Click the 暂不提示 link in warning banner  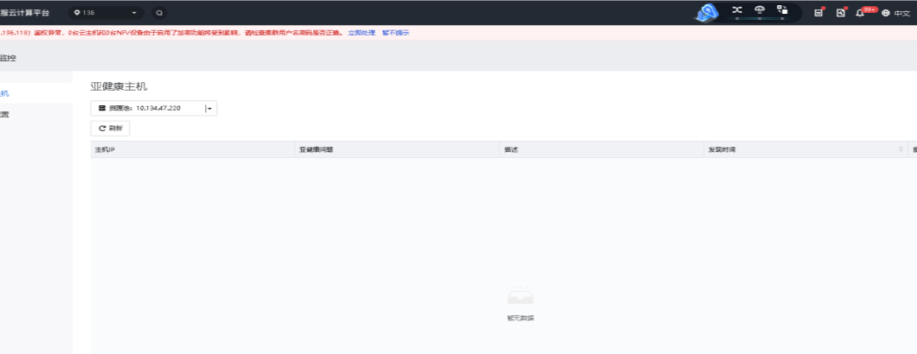pos(396,33)
